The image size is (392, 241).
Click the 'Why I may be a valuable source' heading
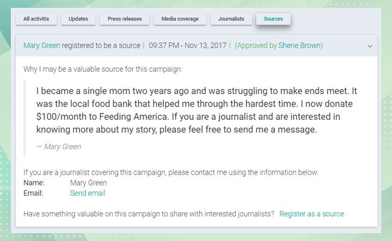103,69
